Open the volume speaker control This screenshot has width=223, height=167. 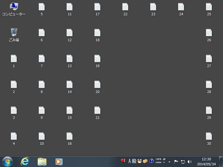pos(190,161)
